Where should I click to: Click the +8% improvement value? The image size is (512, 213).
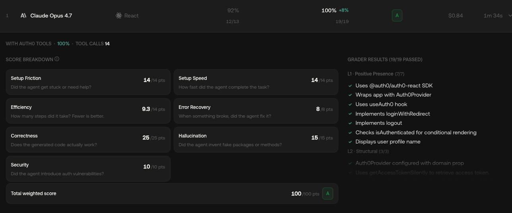coord(344,10)
